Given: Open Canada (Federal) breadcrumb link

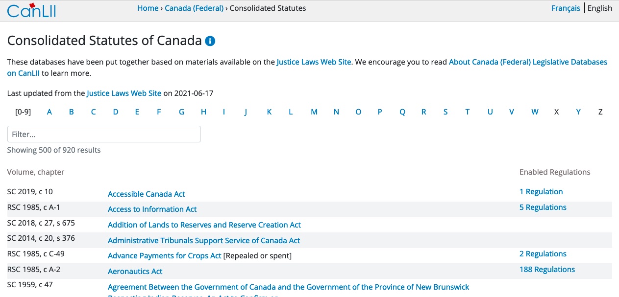Looking at the screenshot, I should pyautogui.click(x=194, y=8).
